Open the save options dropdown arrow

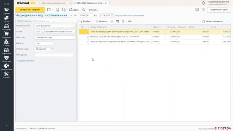coord(53,10)
